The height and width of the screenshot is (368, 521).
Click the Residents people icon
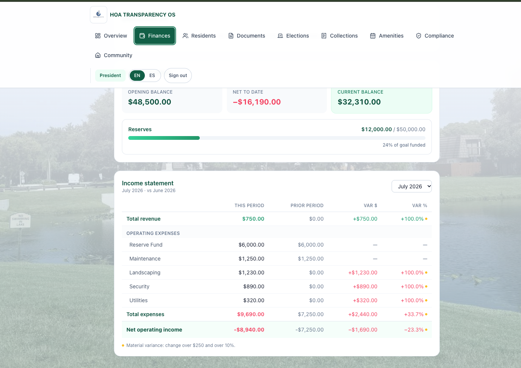[185, 36]
